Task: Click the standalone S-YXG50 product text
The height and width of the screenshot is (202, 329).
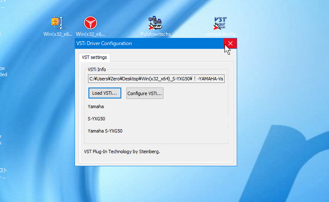Action: (x=96, y=119)
